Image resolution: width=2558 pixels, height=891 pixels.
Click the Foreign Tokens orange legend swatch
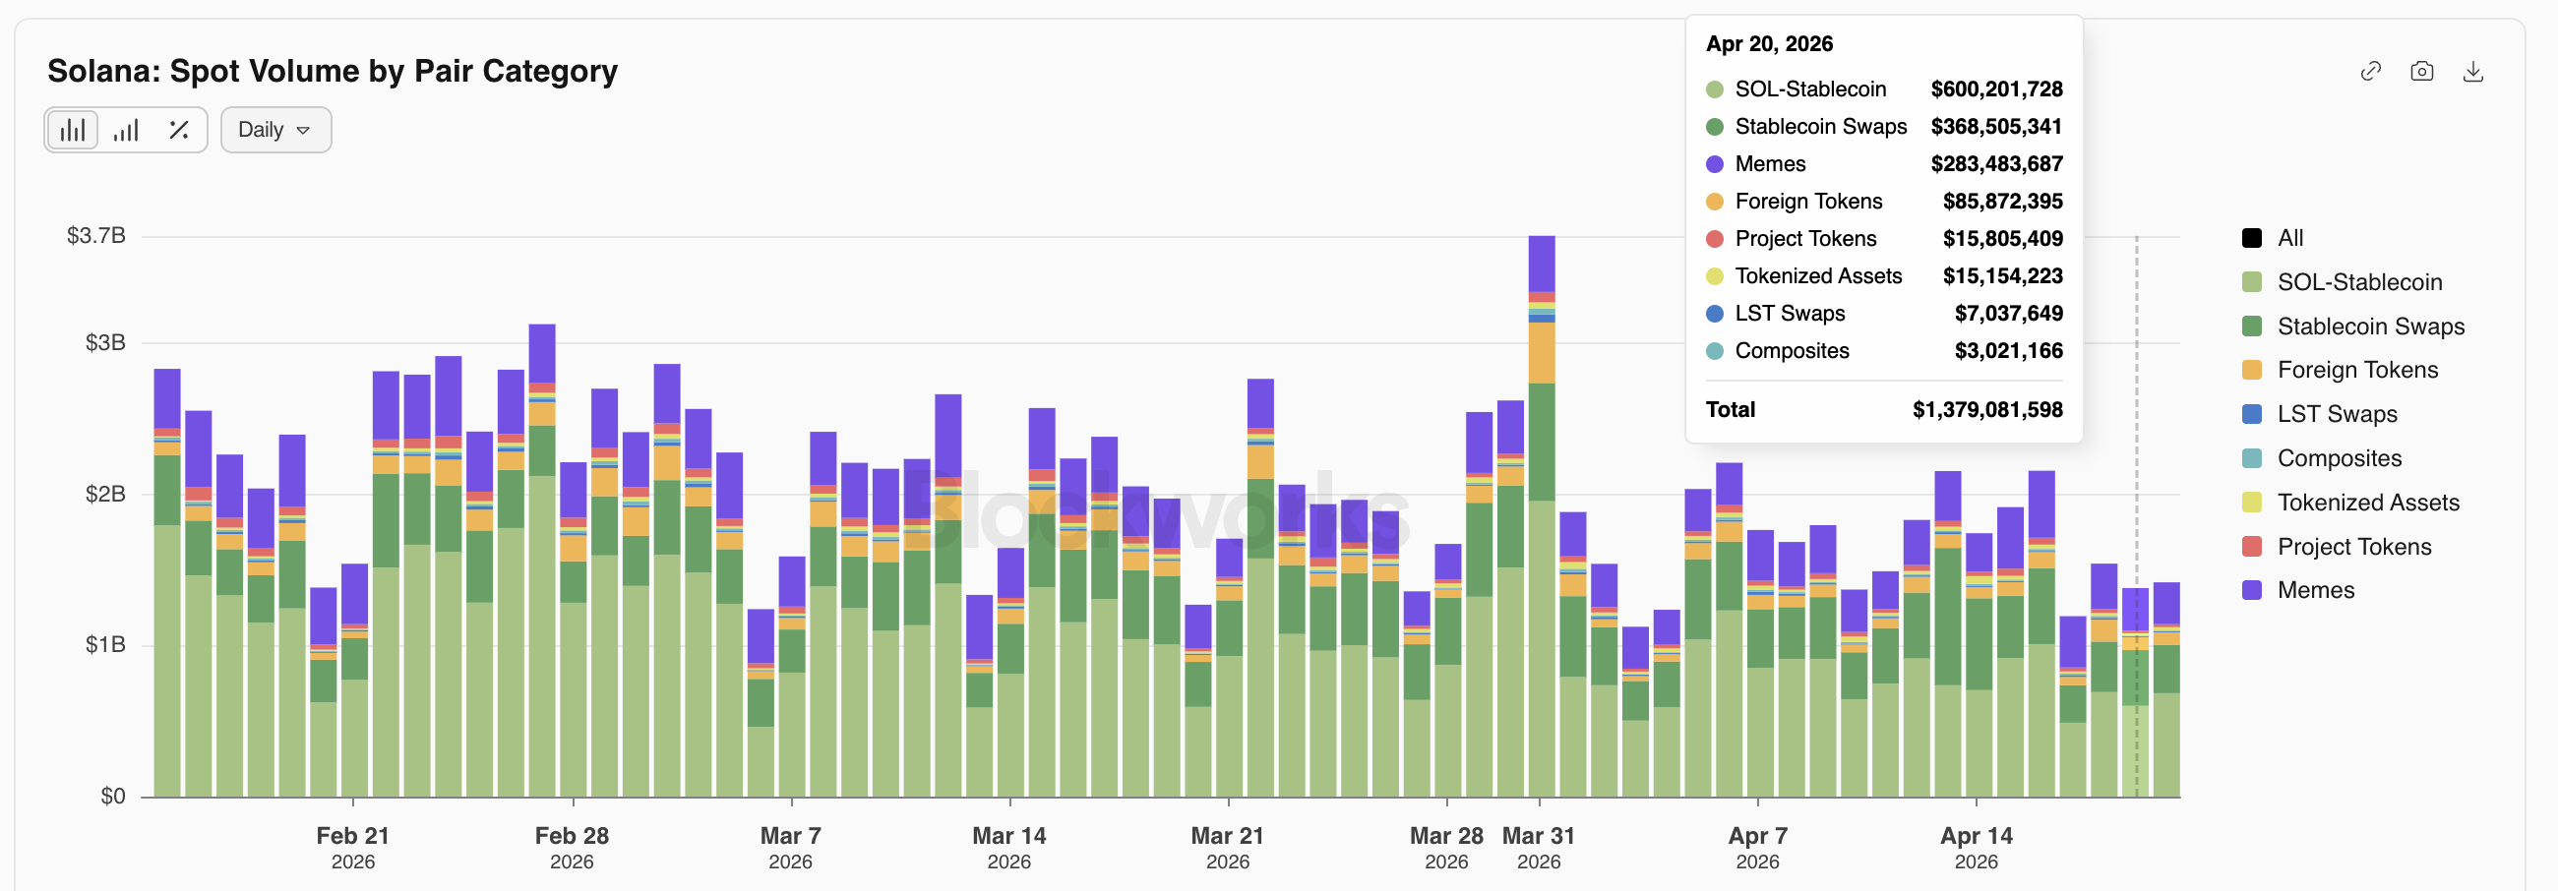(2252, 370)
